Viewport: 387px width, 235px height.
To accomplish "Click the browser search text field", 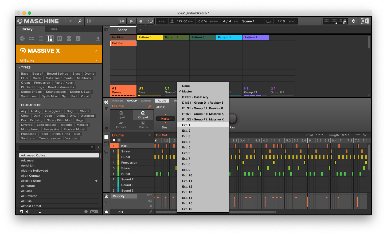I will [x=55, y=147].
